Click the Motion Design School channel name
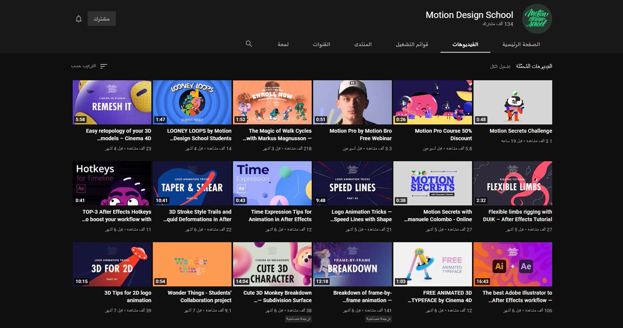Screen dimensions: 623x328 tap(469, 15)
